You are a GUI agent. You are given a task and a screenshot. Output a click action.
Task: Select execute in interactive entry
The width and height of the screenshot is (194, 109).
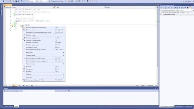click(x=44, y=61)
